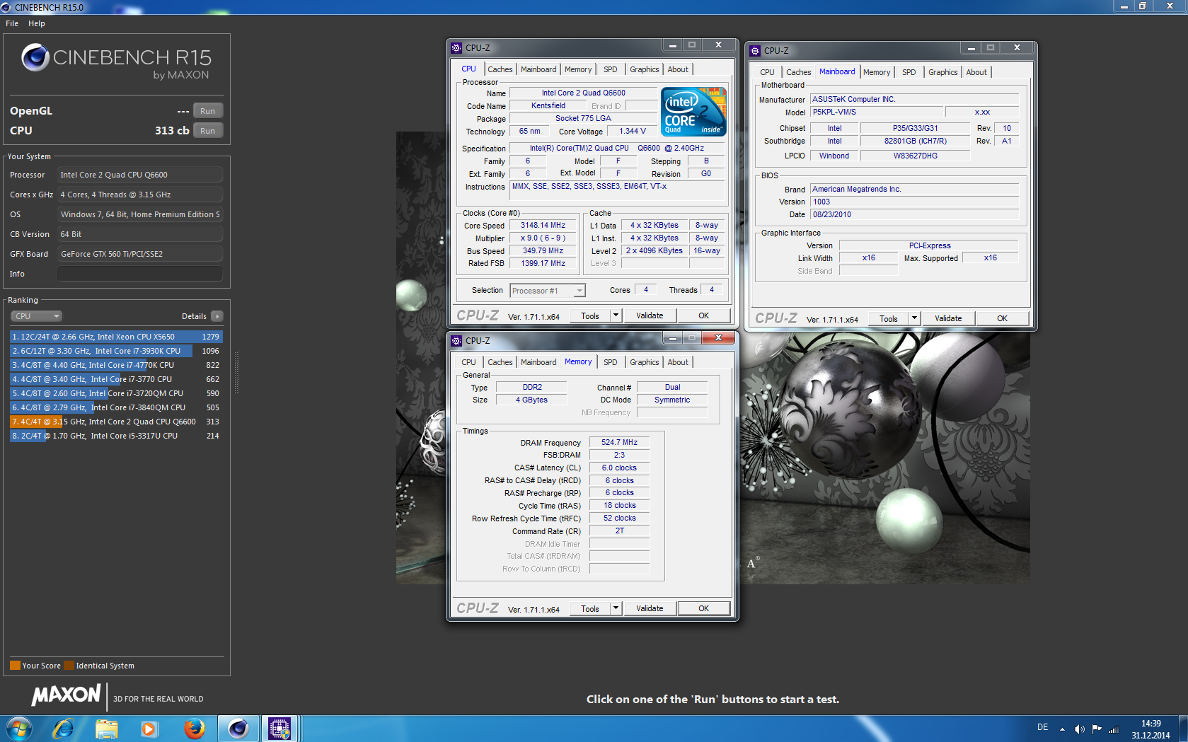1188x742 pixels.
Task: Click CPU-Z title icon of Memory window
Action: (x=456, y=341)
